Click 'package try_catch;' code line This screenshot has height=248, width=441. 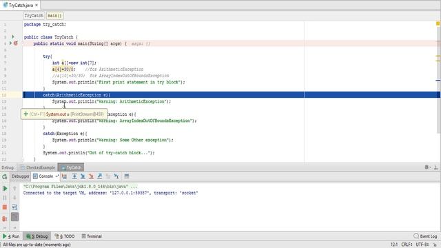click(45, 25)
